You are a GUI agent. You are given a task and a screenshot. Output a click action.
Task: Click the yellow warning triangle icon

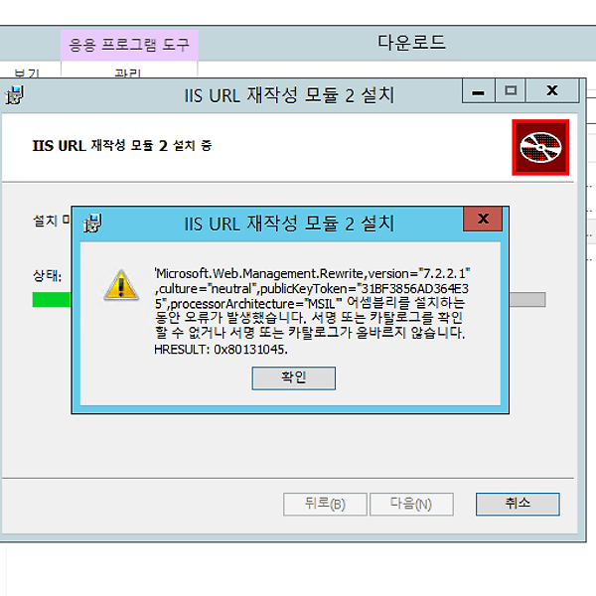pyautogui.click(x=121, y=285)
